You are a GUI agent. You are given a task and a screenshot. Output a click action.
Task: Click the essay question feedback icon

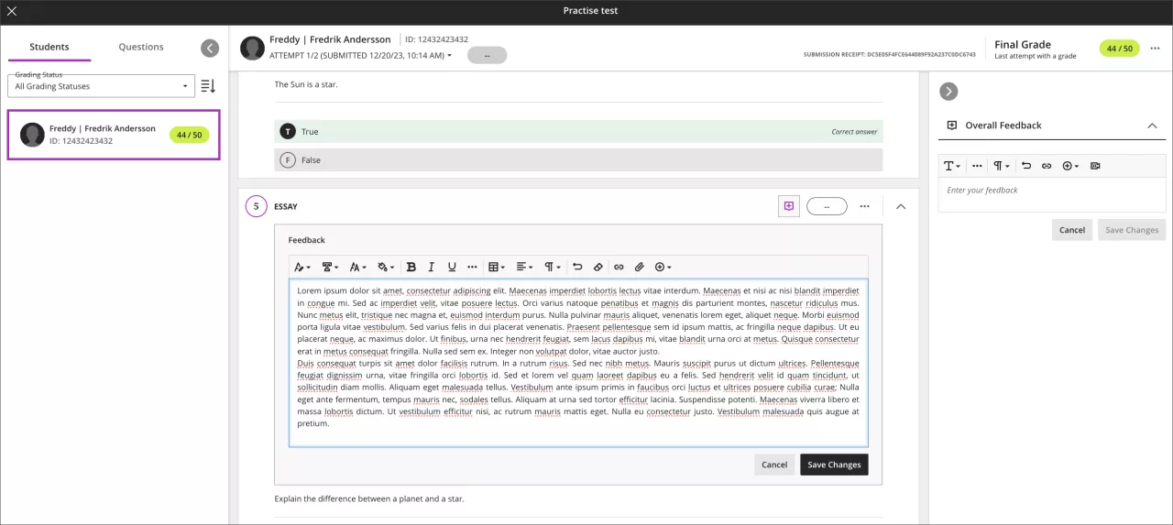[x=788, y=206]
